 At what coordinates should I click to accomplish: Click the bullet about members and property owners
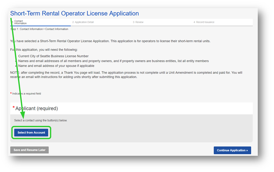113,61
